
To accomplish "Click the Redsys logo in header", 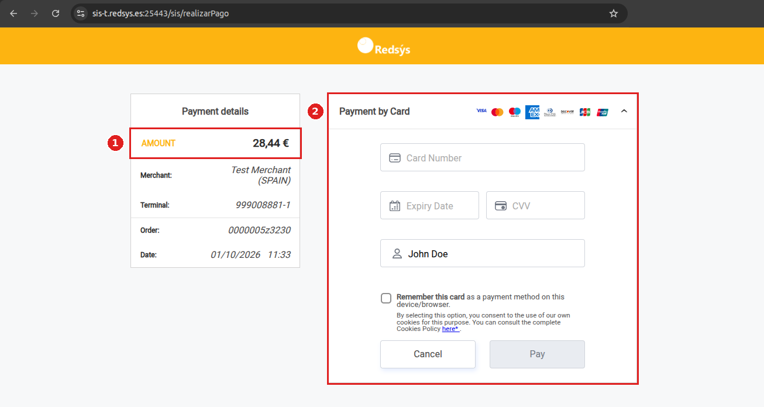I will [x=384, y=46].
